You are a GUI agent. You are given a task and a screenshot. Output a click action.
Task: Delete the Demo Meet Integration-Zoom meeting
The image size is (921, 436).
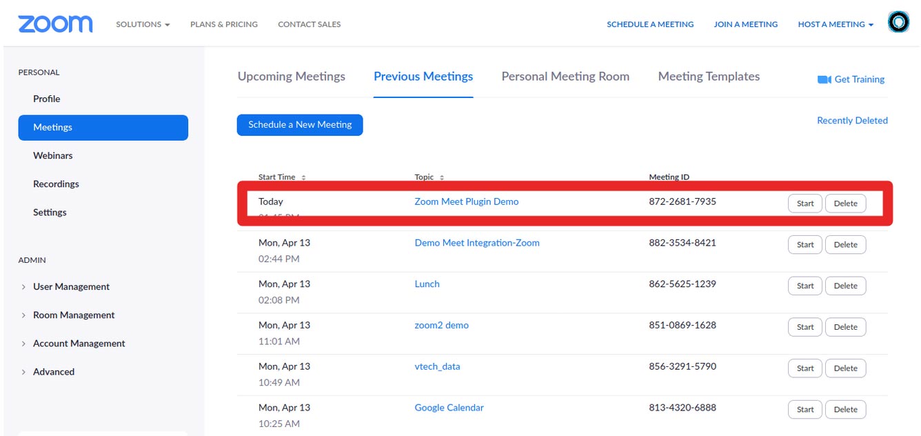pos(846,245)
